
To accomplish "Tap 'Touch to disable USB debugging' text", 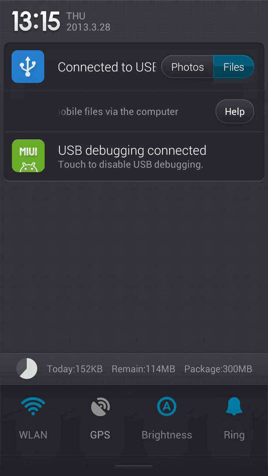I will (130, 165).
